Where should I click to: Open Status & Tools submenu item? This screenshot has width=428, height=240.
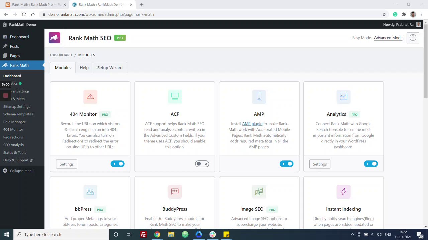click(15, 152)
